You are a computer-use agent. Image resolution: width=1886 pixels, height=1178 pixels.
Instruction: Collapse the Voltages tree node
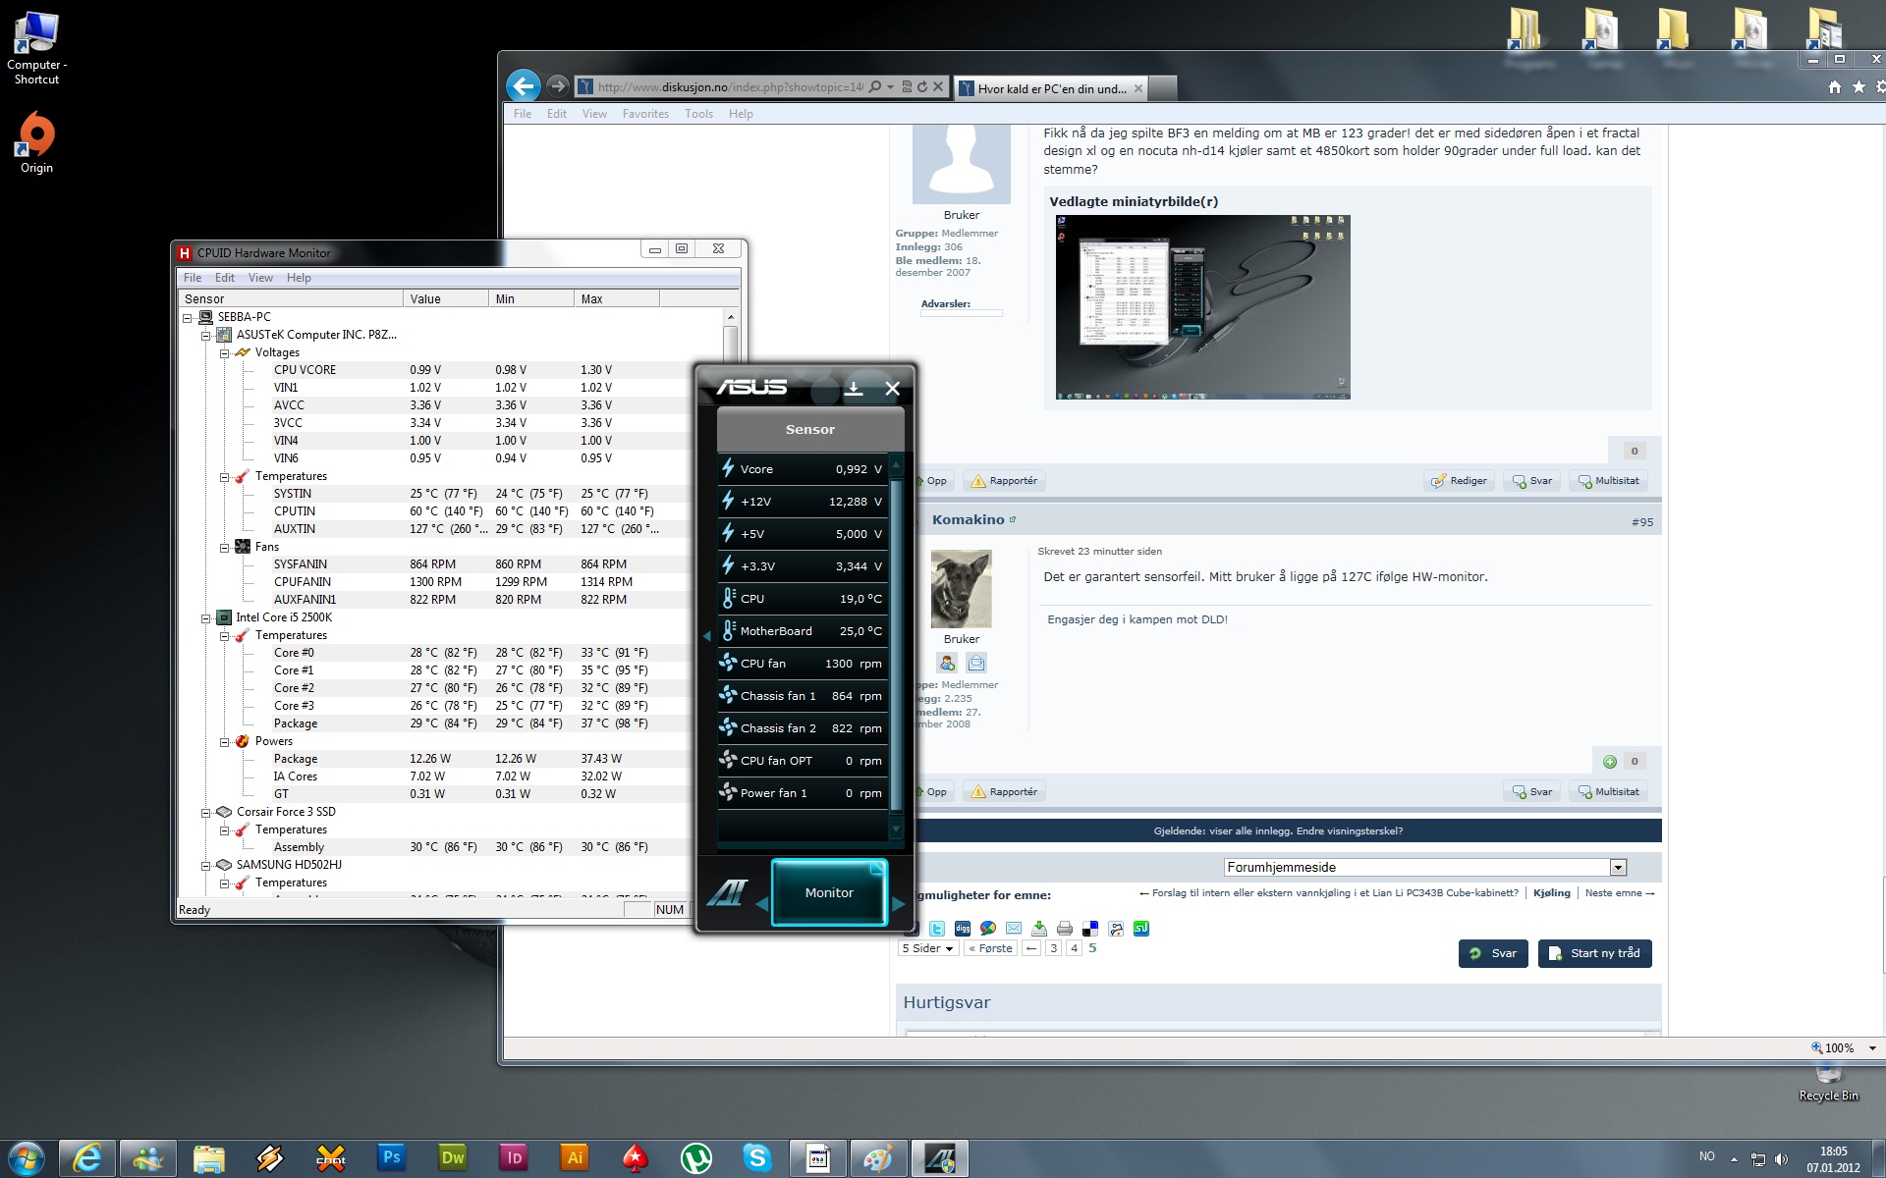point(225,352)
